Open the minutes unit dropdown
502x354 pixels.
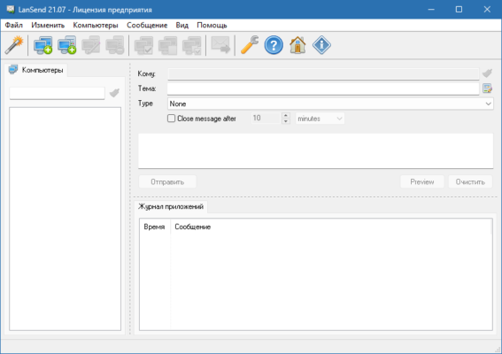pyautogui.click(x=320, y=119)
